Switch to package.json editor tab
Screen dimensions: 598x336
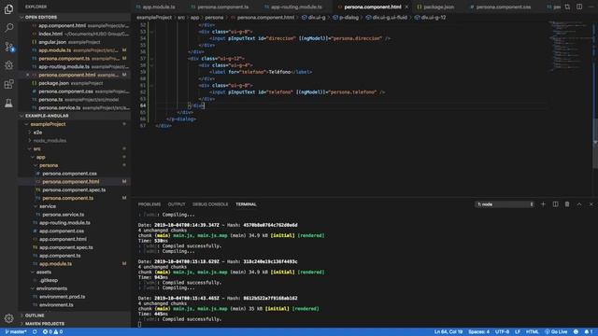coord(438,7)
